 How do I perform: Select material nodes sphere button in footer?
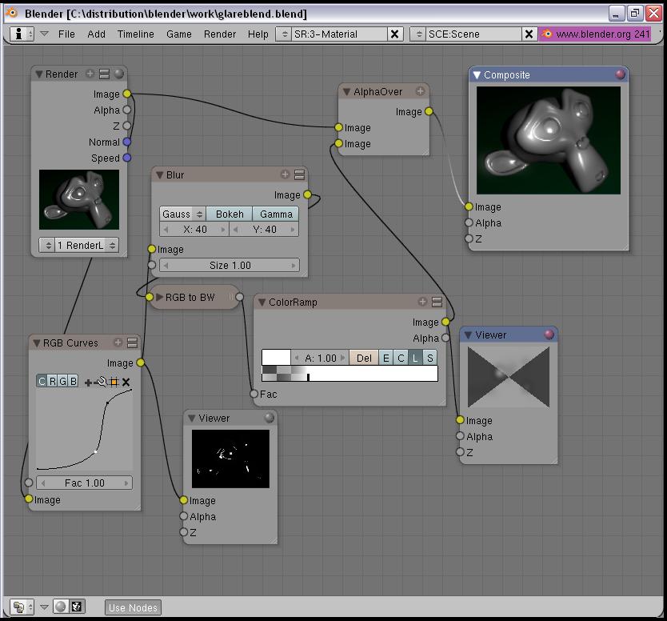[x=61, y=607]
